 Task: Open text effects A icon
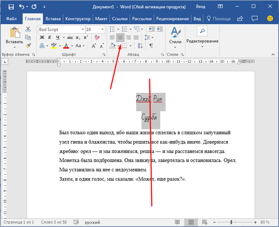click(x=42, y=46)
